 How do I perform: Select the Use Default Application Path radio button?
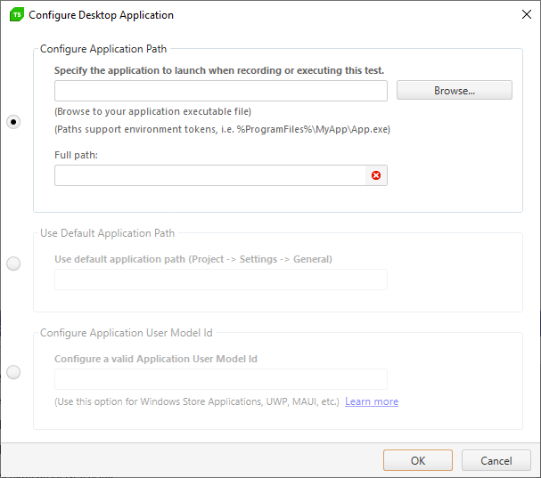point(13,263)
